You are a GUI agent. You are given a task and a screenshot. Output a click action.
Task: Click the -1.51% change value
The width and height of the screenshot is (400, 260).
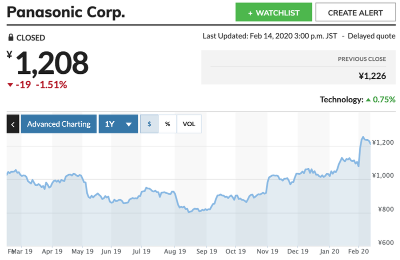(x=51, y=85)
